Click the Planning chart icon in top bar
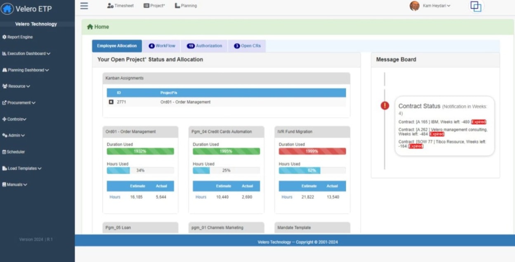 [177, 6]
